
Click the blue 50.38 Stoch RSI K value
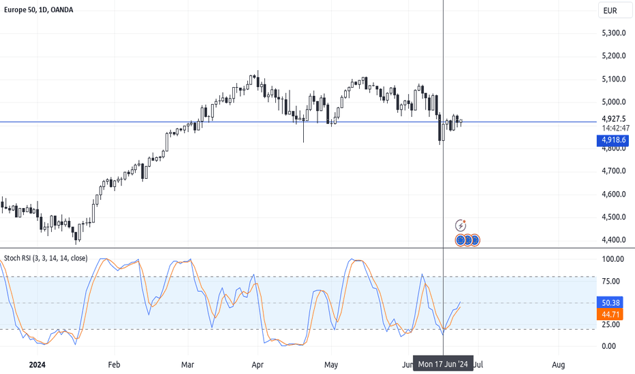(610, 303)
